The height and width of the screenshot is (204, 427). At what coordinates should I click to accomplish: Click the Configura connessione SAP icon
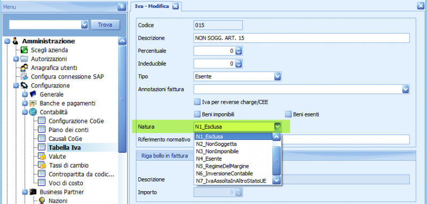[x=24, y=76]
